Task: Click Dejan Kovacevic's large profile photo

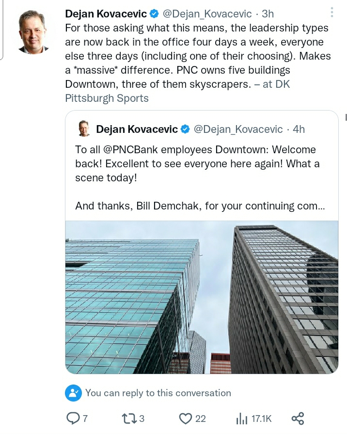Action: pos(34,31)
